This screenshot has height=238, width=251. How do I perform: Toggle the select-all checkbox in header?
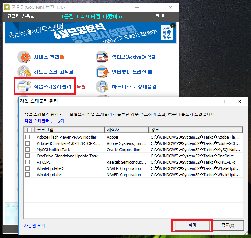tap(29, 130)
